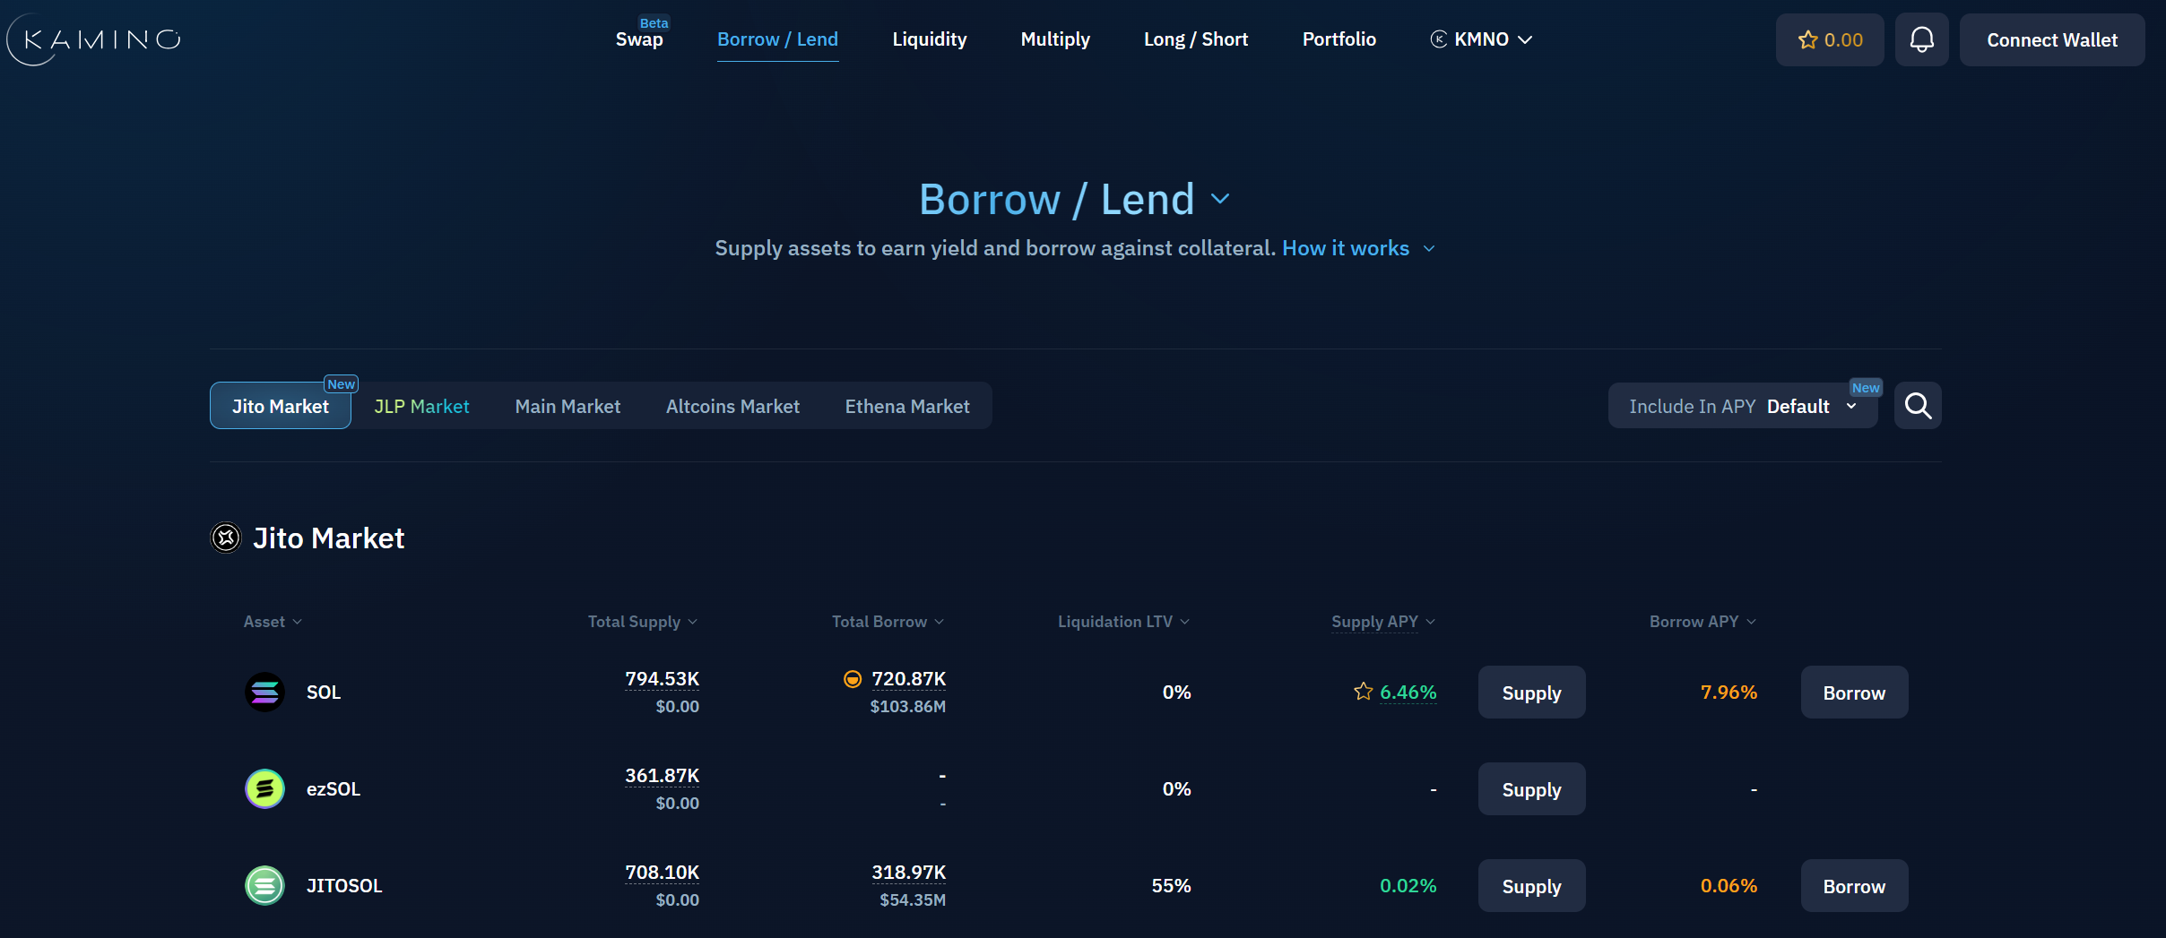Screen dimensions: 2166x938
Task: Borrow JITOSOL
Action: (x=1854, y=886)
